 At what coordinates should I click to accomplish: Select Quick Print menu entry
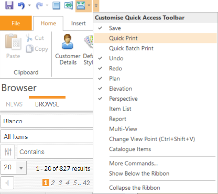coord(155,38)
